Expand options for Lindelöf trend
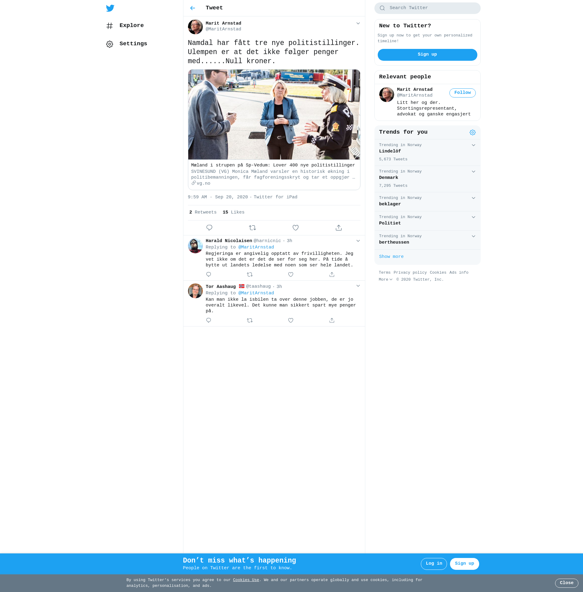This screenshot has width=583, height=592. [x=473, y=145]
